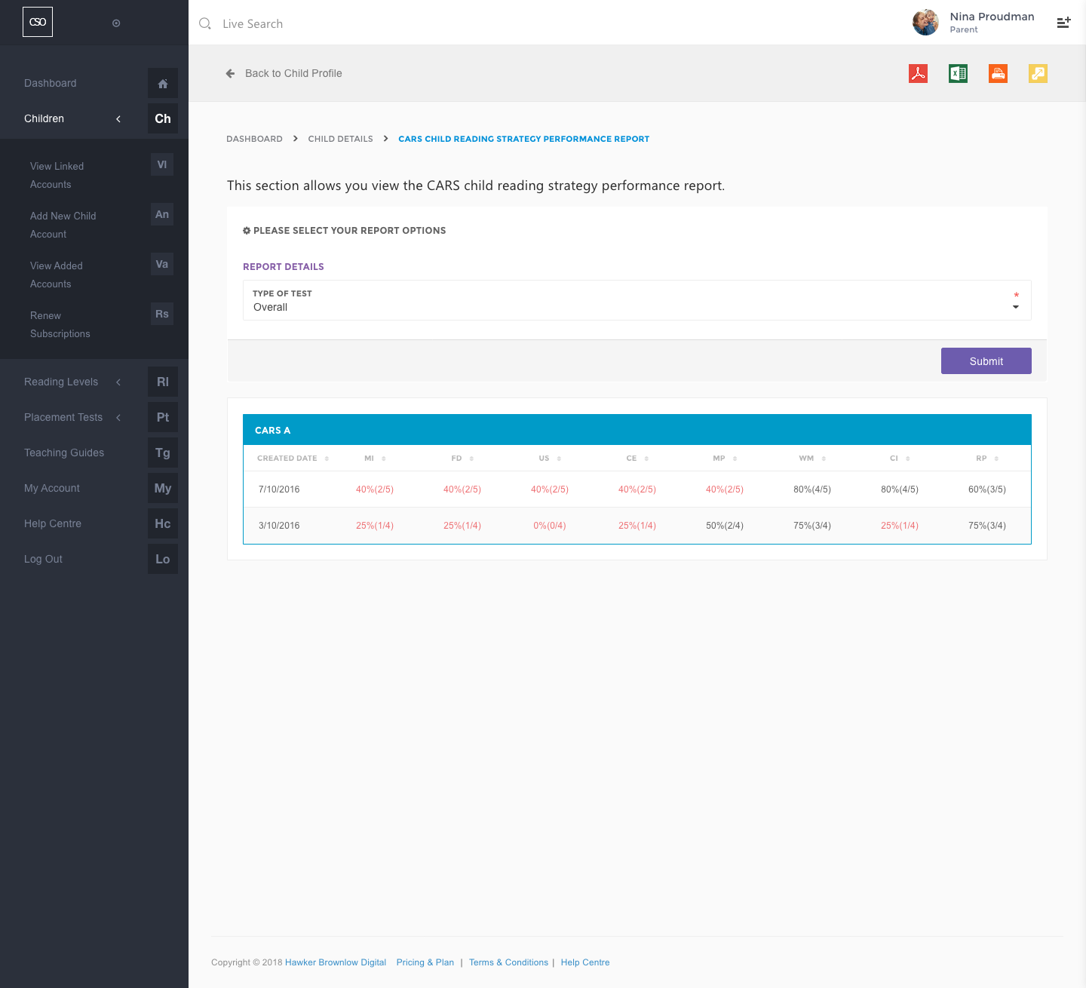1086x988 pixels.
Task: Click the Type of Test dropdown arrow
Action: click(x=1016, y=307)
